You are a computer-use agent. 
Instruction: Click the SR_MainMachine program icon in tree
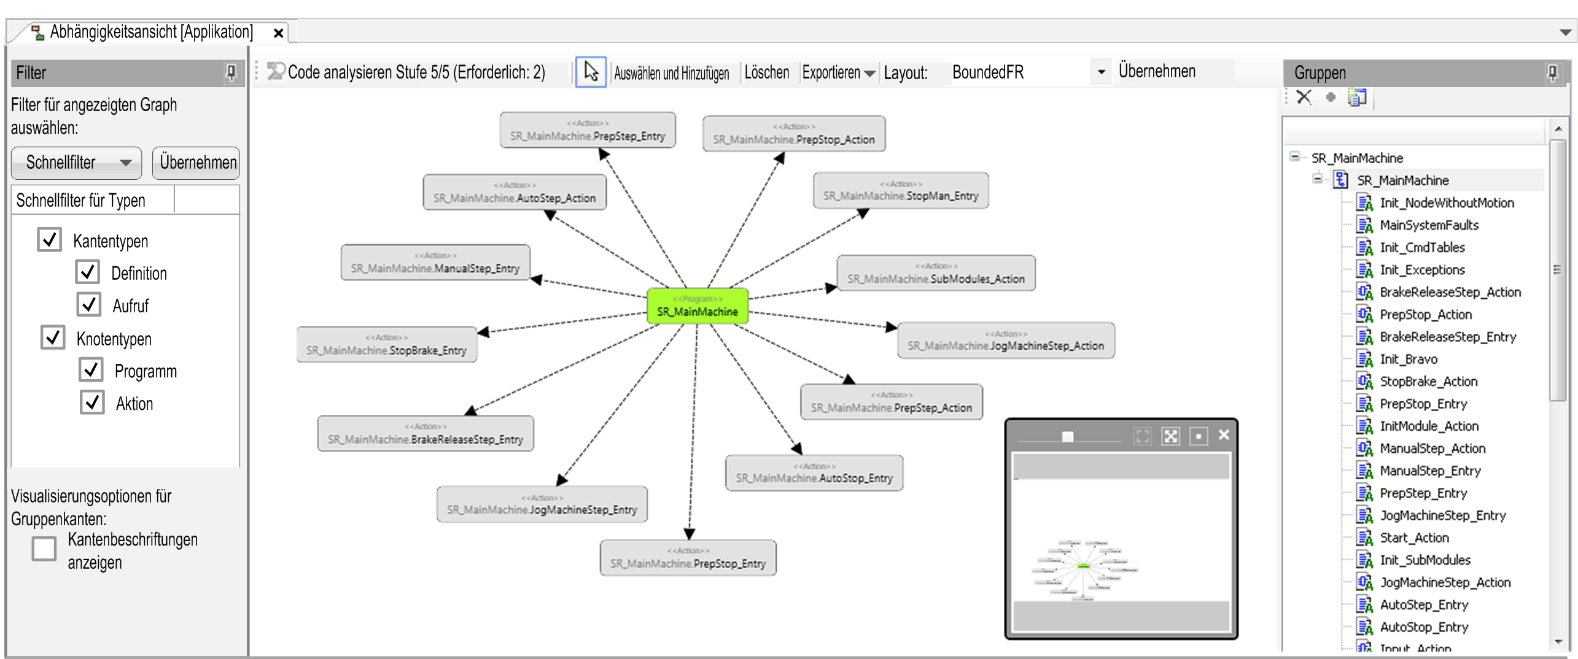[1342, 180]
